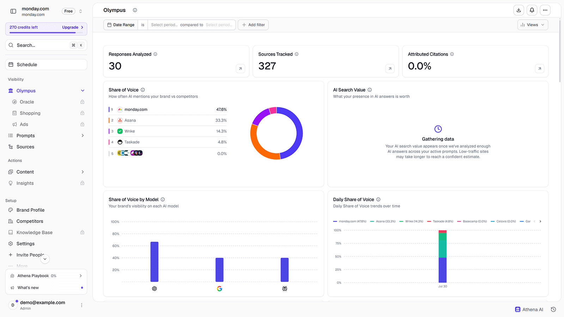The image size is (564, 317).
Task: Open the Schedule button
Action: pyautogui.click(x=46, y=64)
